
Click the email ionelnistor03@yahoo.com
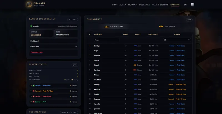point(67,26)
